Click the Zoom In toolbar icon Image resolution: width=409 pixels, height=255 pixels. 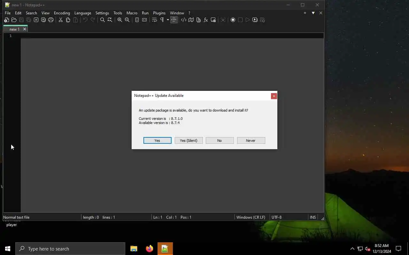pyautogui.click(x=120, y=20)
